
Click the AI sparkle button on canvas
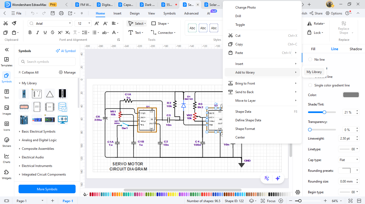[278, 178]
